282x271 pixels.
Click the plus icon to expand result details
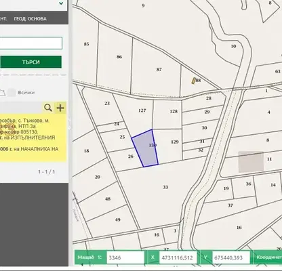click(60, 108)
